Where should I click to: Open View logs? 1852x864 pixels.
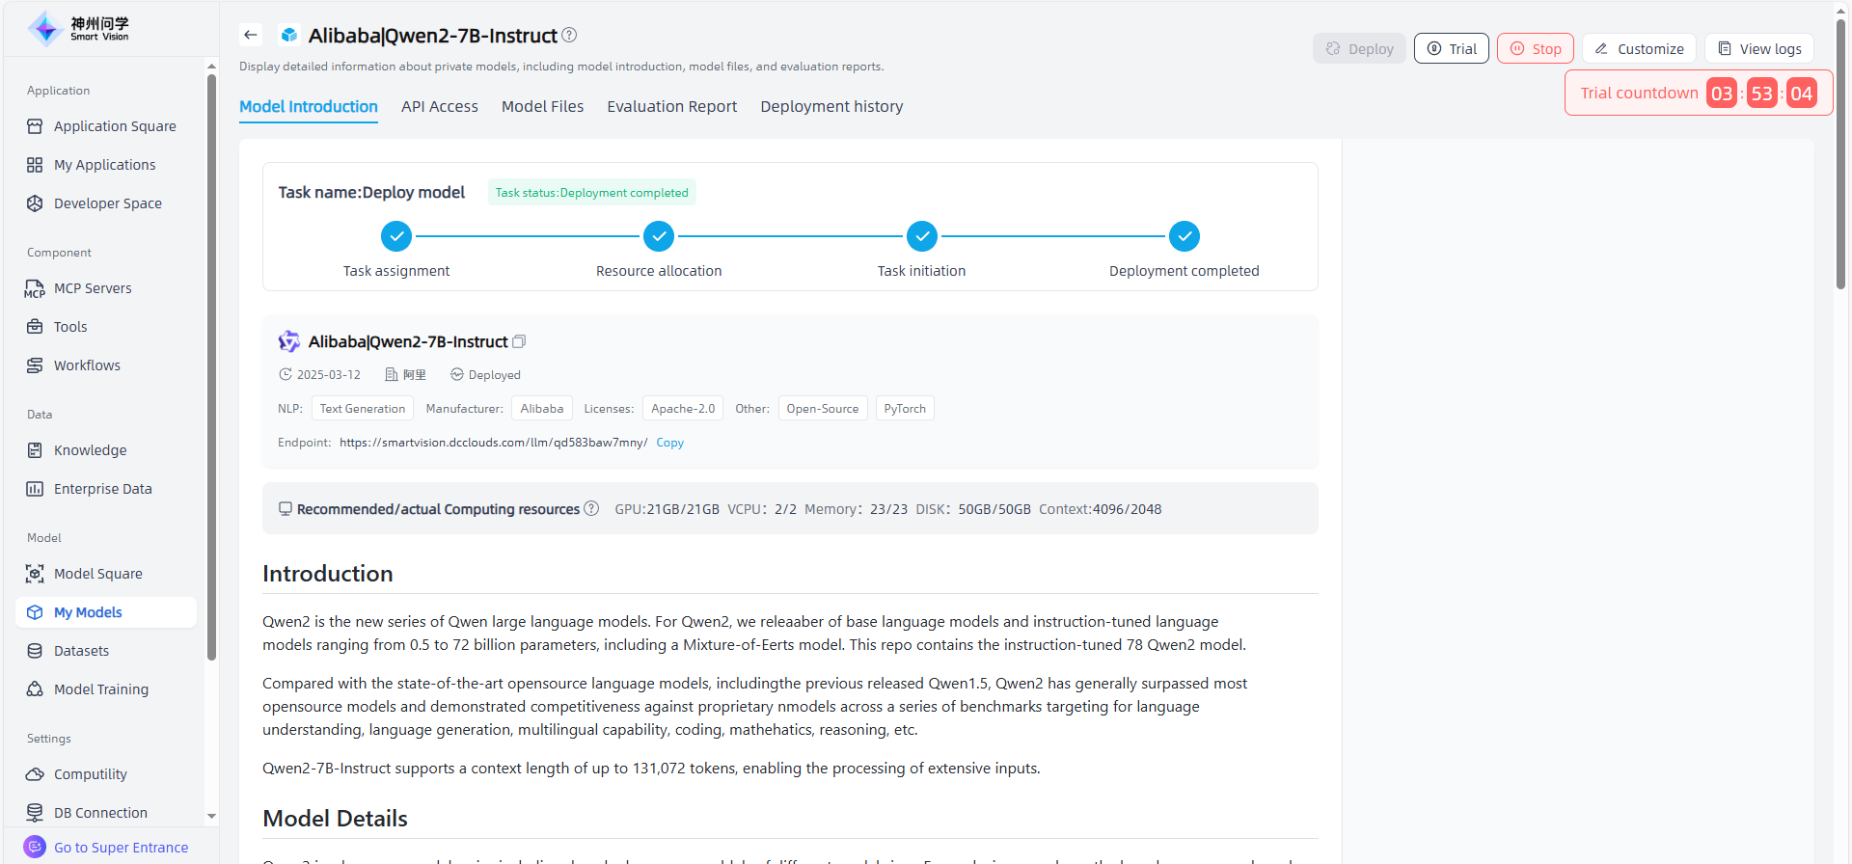click(1759, 48)
